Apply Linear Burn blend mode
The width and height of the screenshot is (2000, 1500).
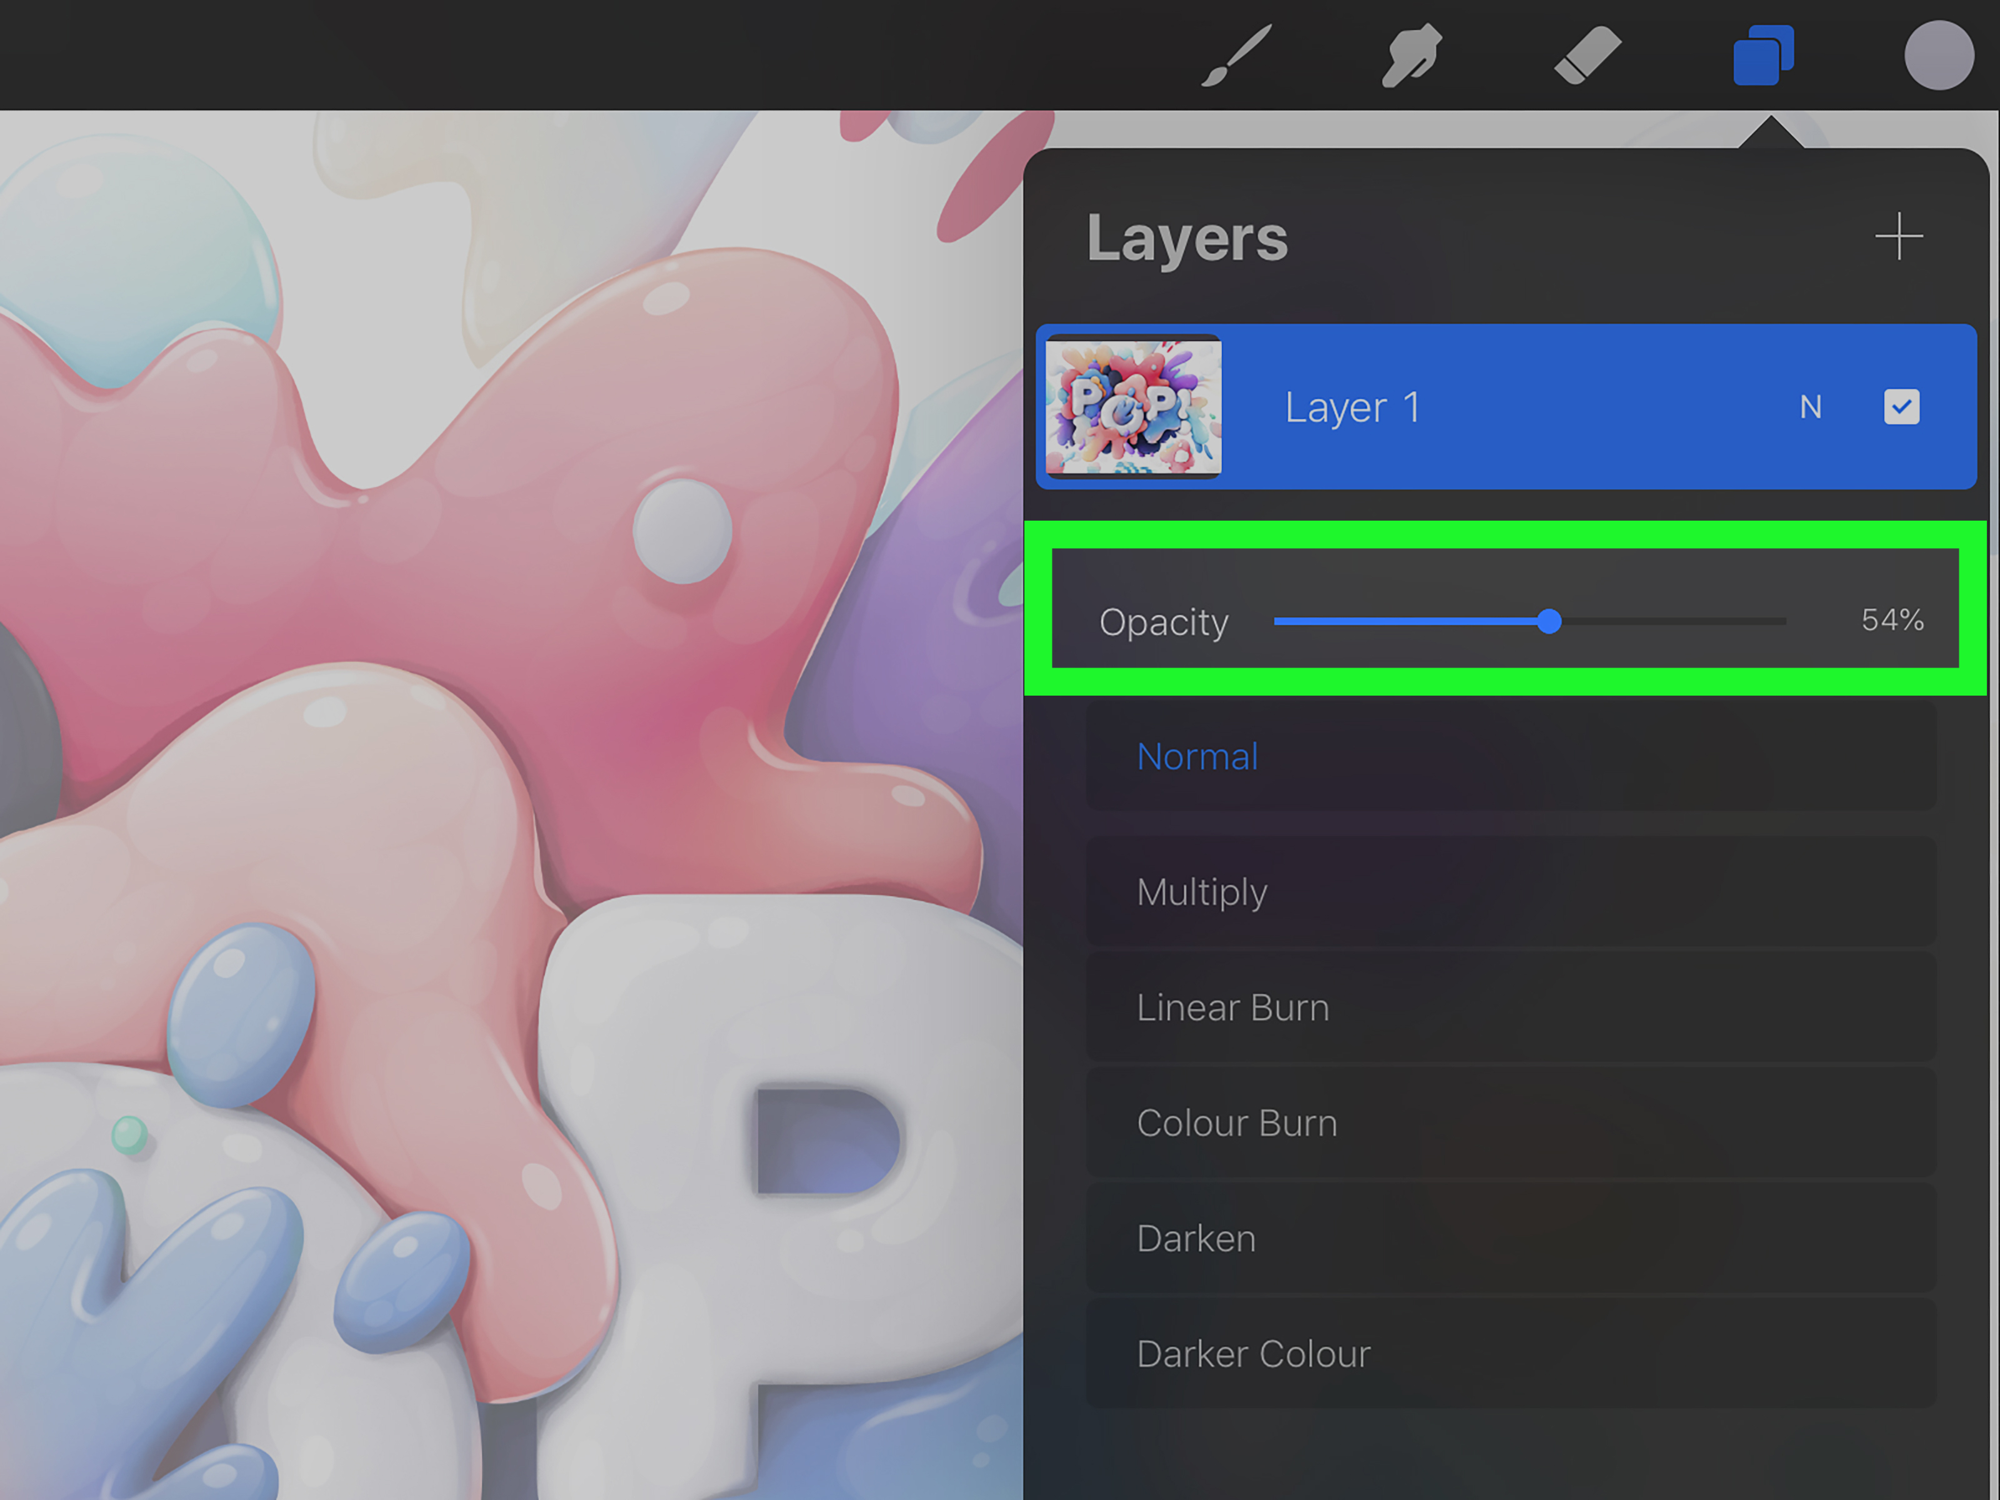pyautogui.click(x=1232, y=1007)
